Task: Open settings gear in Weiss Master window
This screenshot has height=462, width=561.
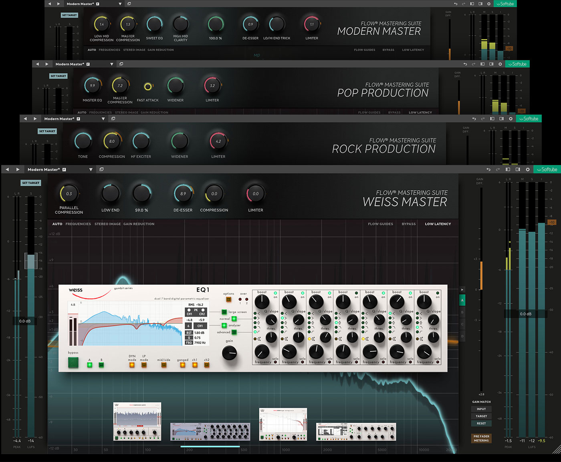Action: tap(528, 170)
